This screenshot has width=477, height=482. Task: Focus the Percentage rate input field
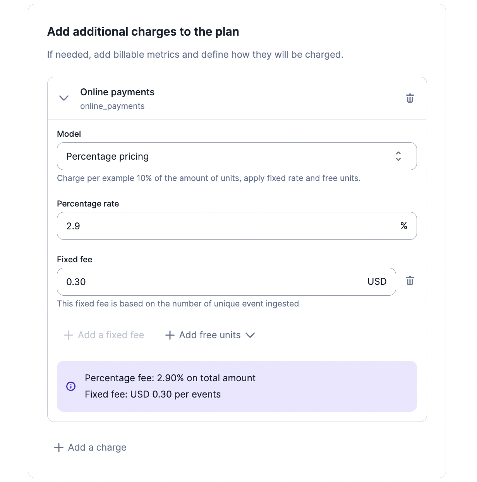pyautogui.click(x=237, y=226)
